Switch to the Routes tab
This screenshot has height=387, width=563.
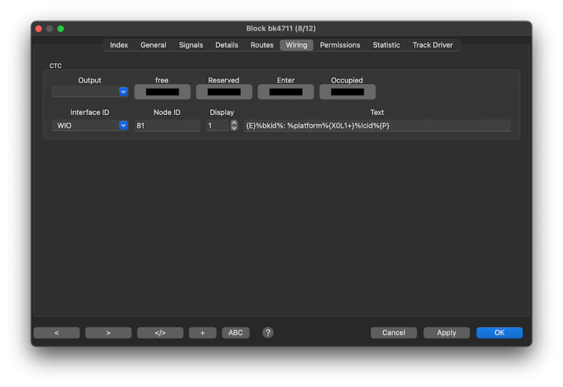coord(262,45)
